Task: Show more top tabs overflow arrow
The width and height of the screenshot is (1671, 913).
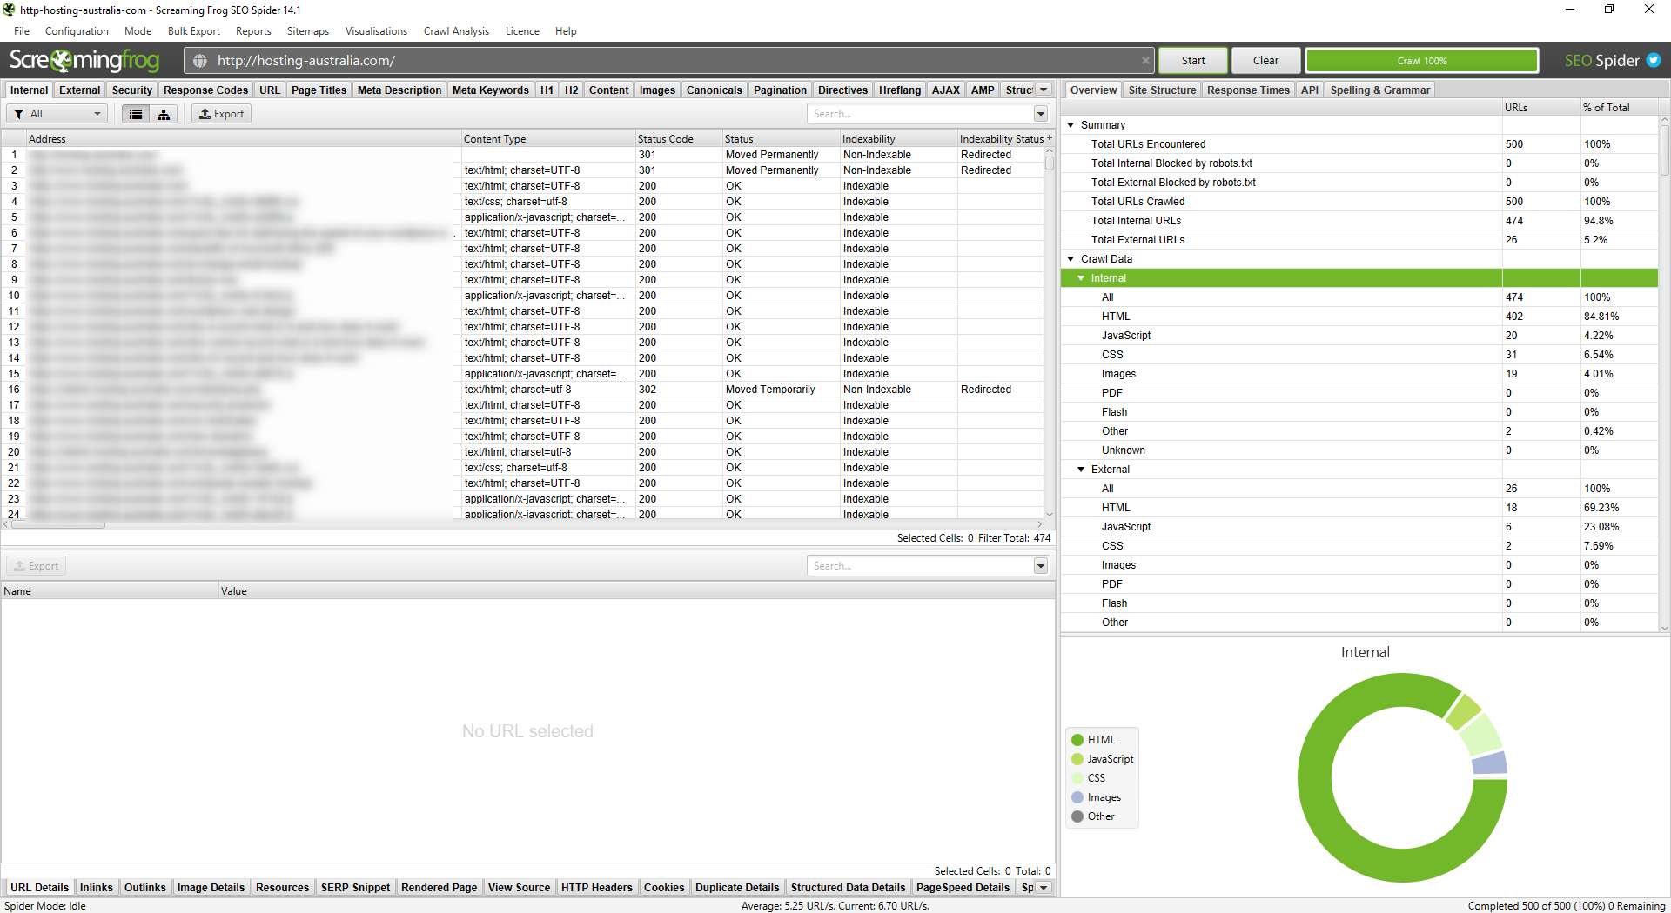Action: pyautogui.click(x=1044, y=90)
